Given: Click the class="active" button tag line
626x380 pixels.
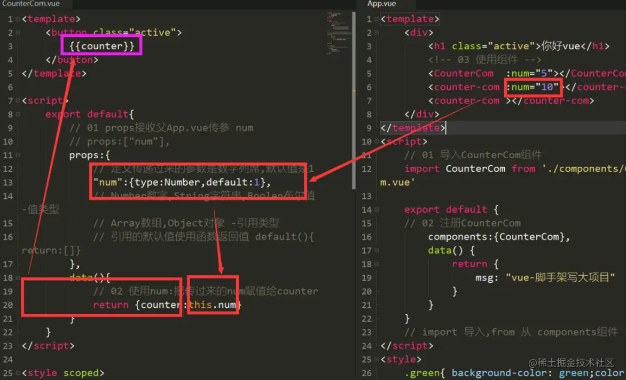Looking at the screenshot, I should click(114, 33).
